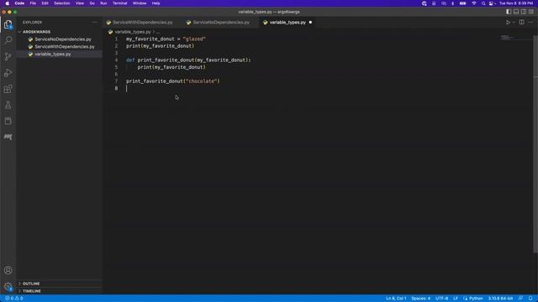Viewport: 538px width, 302px height.
Task: Click the date and time in menu bar
Action: point(516,3)
